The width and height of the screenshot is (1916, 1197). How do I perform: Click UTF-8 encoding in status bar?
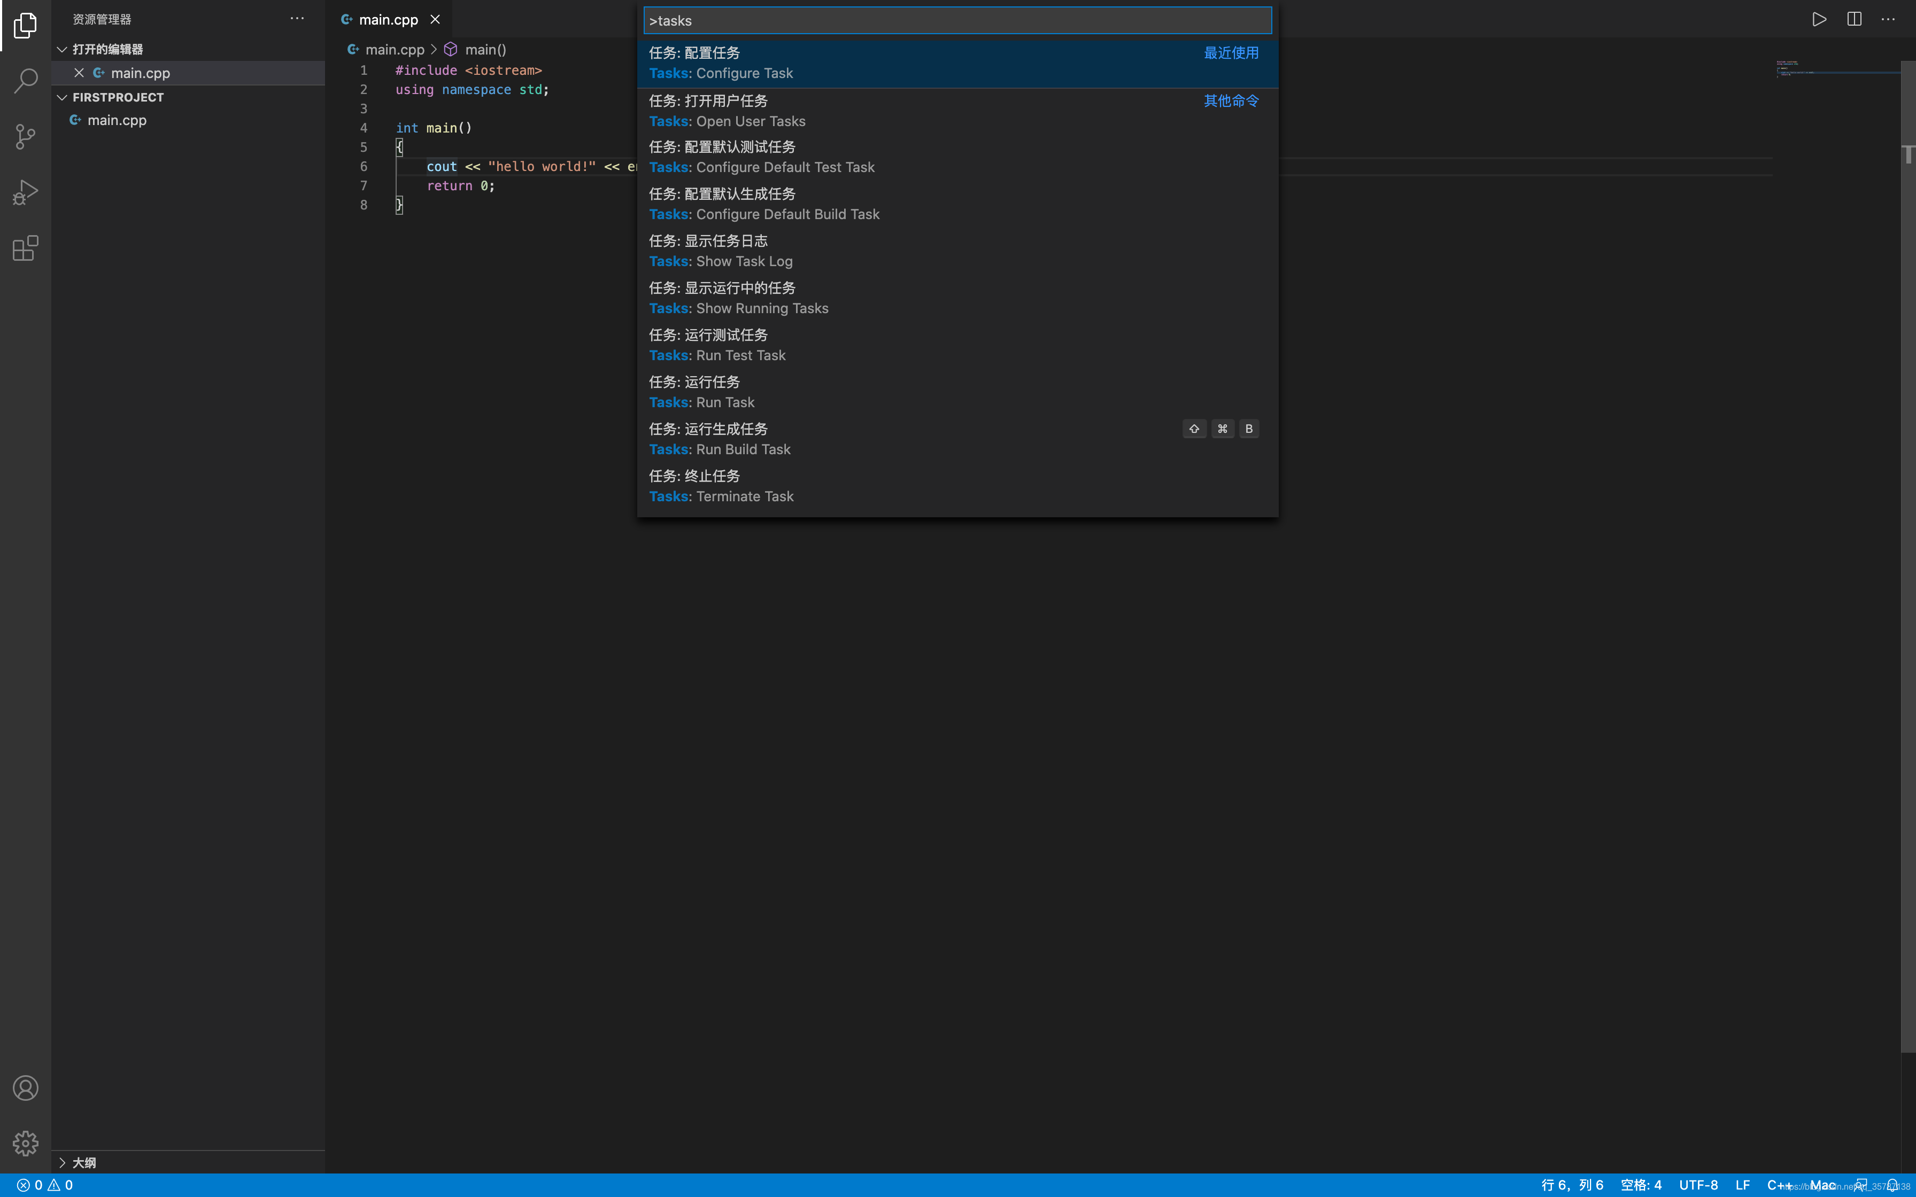tap(1698, 1185)
